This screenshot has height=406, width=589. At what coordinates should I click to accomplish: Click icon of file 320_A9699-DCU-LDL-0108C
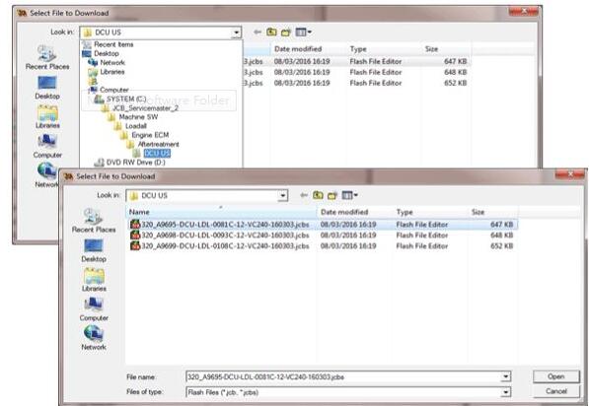tap(135, 245)
